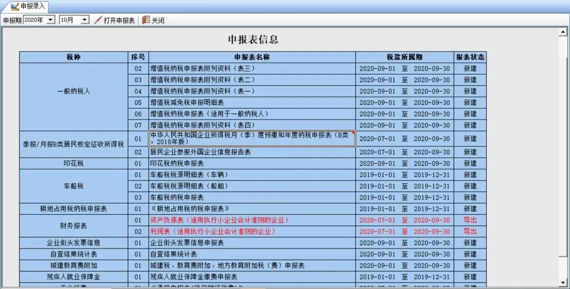Click the 残疾人就业保障金 tax type cell
The image size is (570, 289).
pos(73,277)
